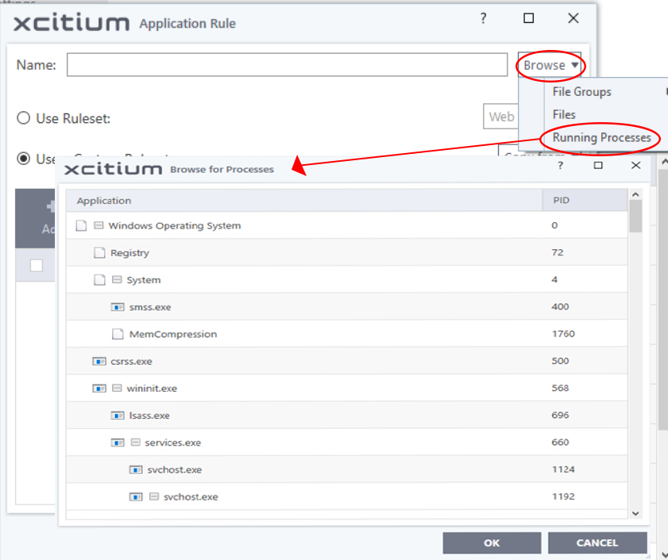668x560 pixels.
Task: Click PID value 696
Action: 560,416
